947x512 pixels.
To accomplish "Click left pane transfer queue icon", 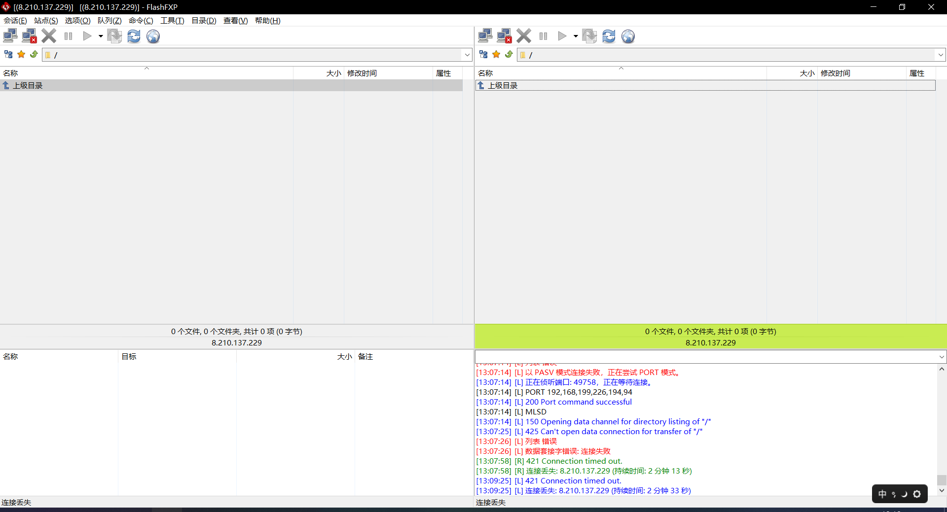I will click(114, 36).
